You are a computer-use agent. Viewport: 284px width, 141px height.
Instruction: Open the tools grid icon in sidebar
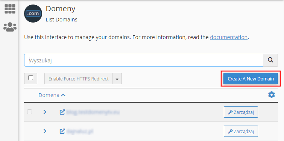click(x=10, y=9)
